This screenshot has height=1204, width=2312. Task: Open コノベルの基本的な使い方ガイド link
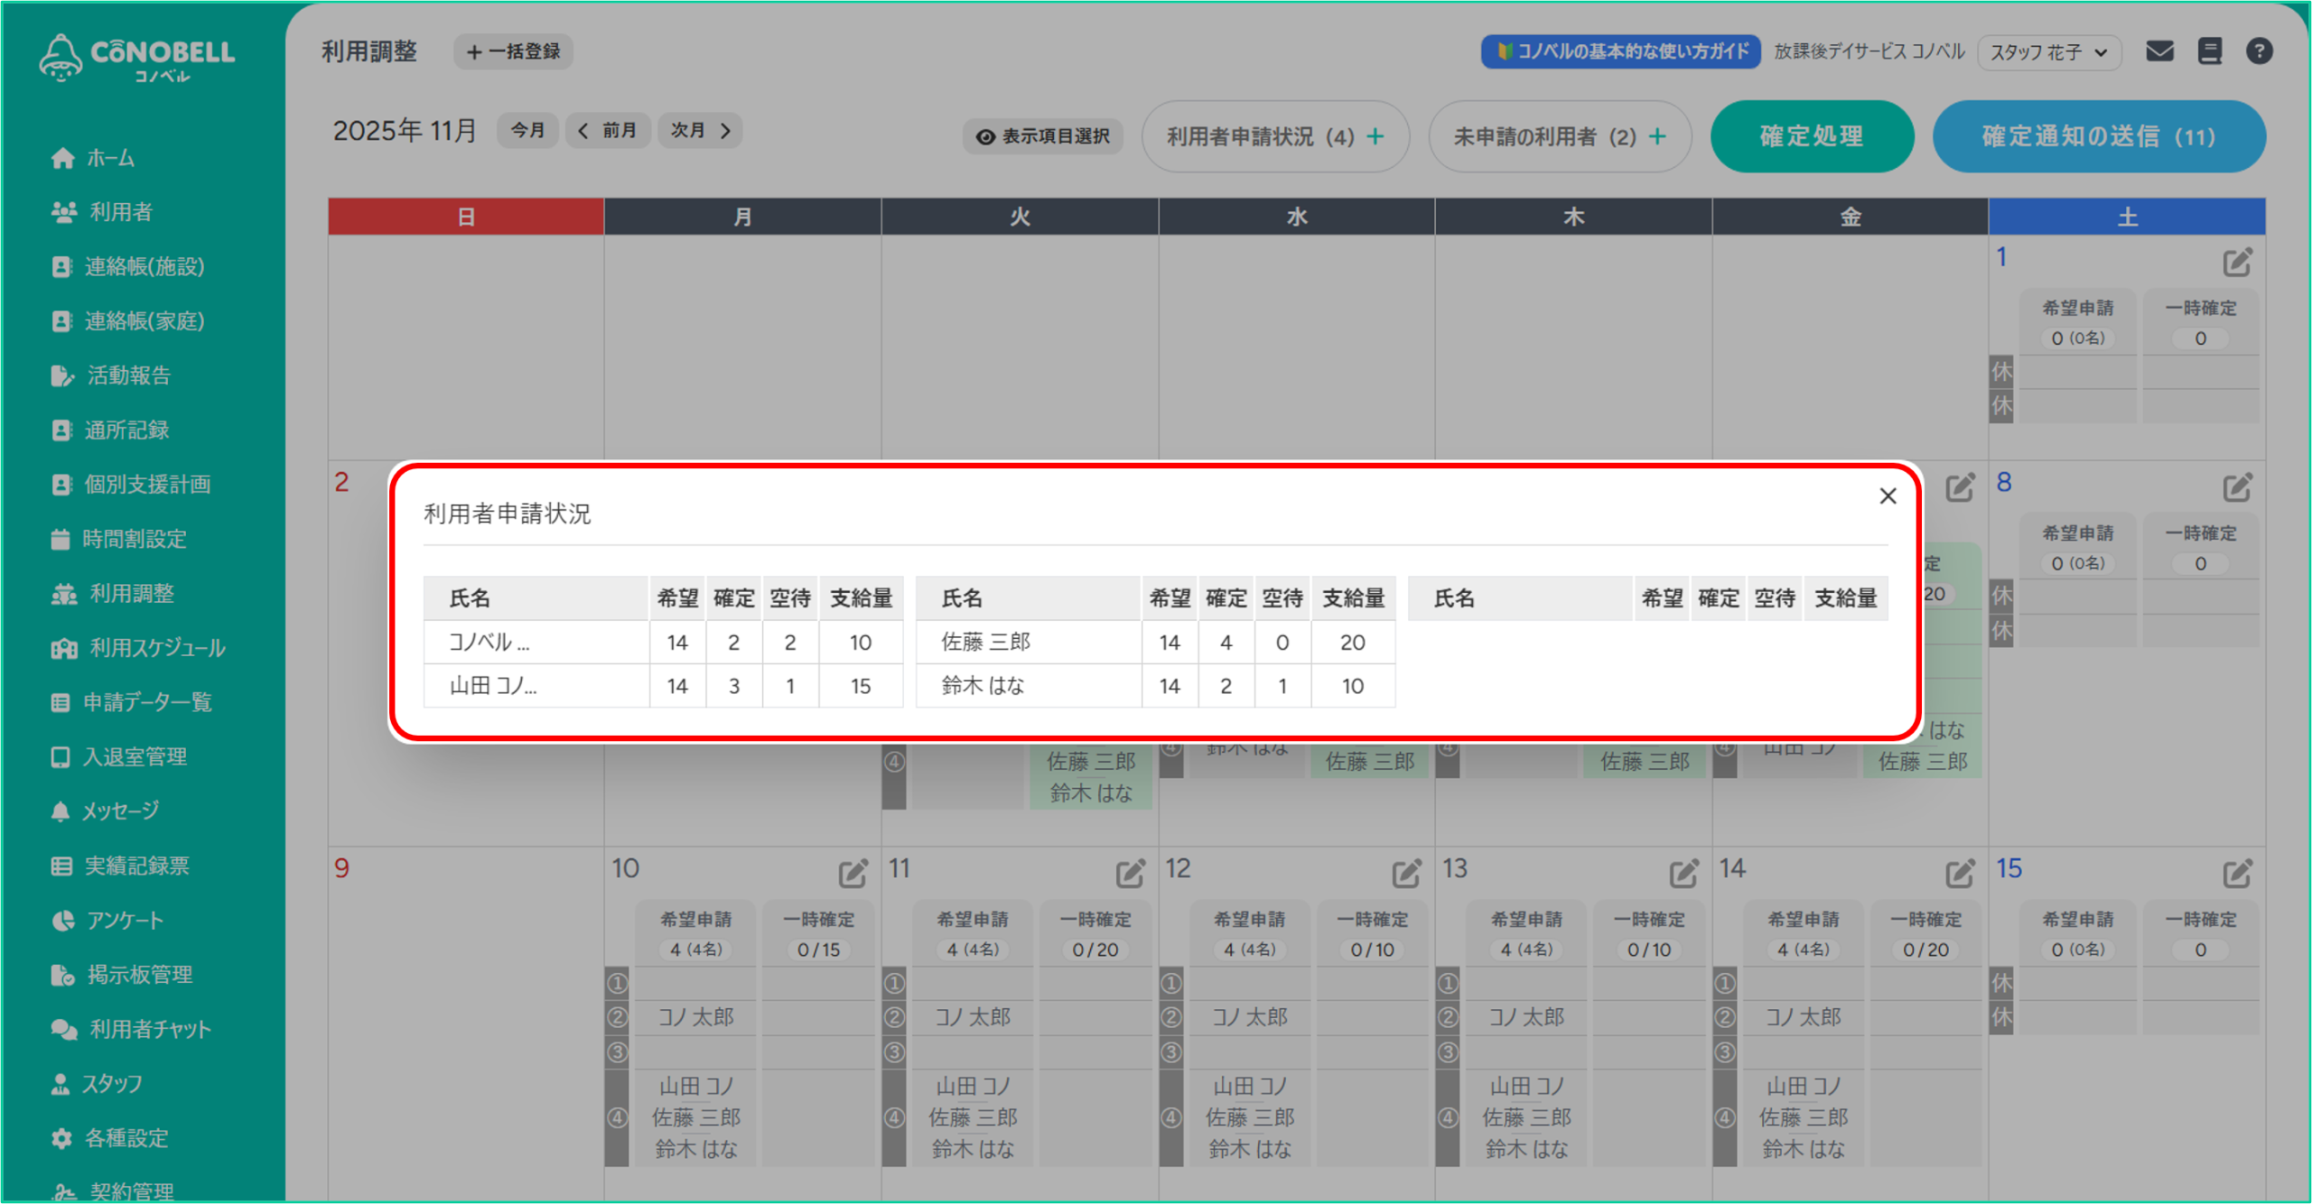click(x=1620, y=51)
